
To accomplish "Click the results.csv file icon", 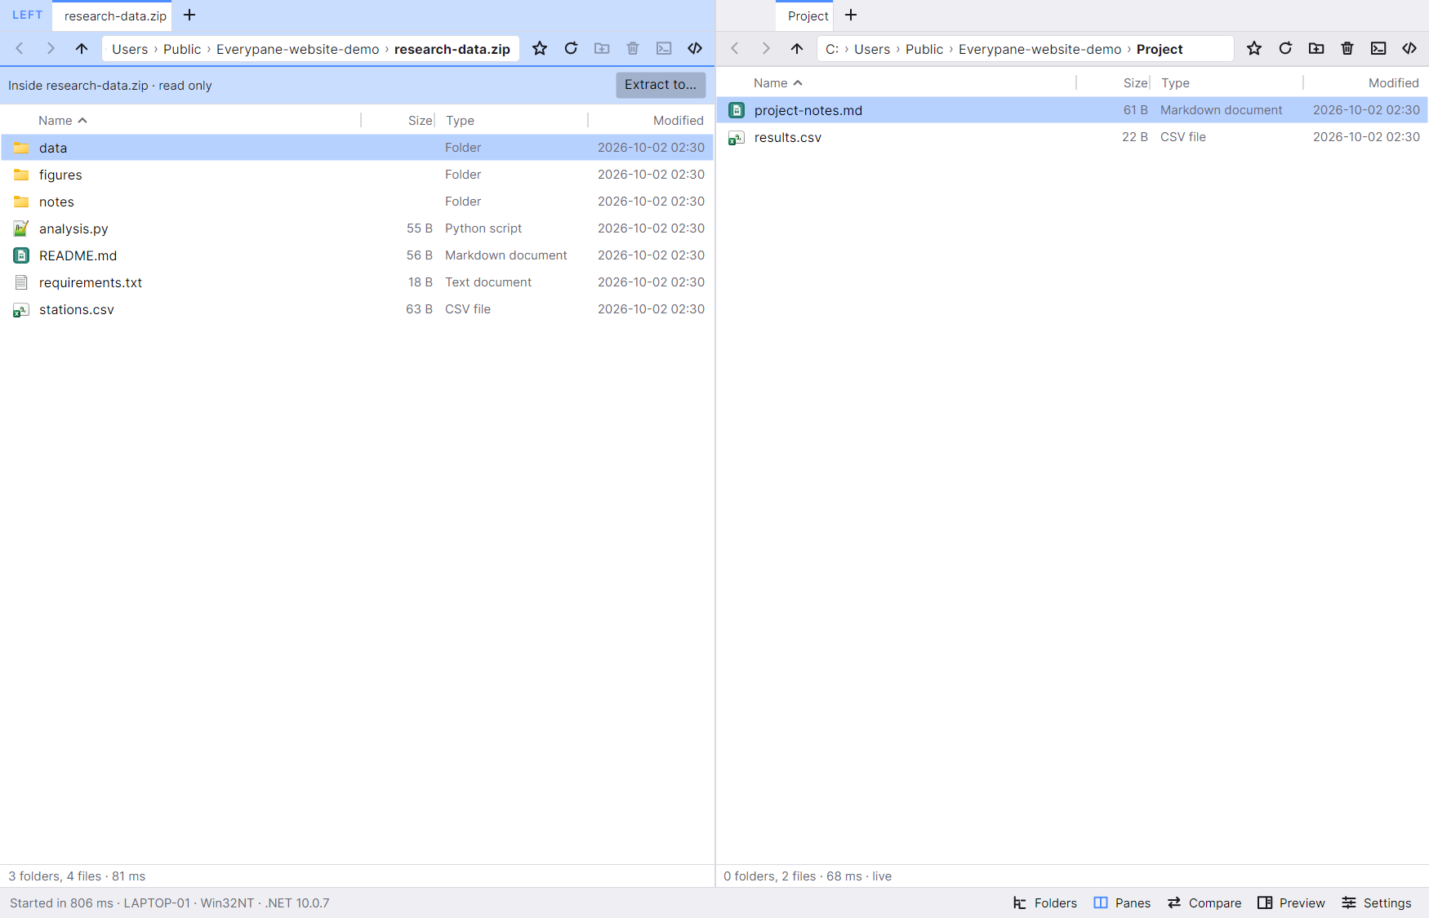I will tap(737, 137).
